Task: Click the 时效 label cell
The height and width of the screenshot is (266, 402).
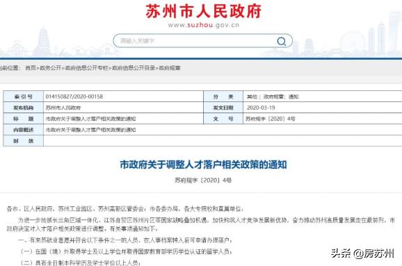Action: pos(24,141)
